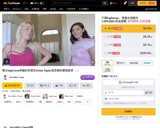
Task: Toggle the VR only switch
Action: pos(42,3)
